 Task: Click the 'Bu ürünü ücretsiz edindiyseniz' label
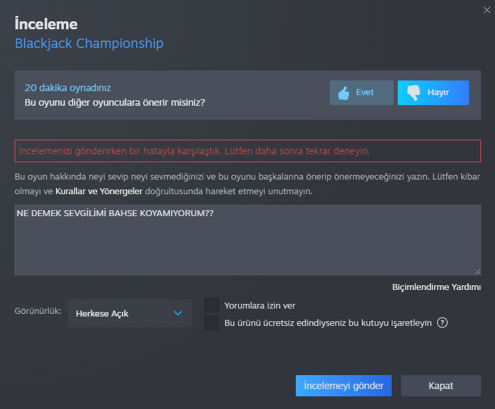[x=328, y=323]
